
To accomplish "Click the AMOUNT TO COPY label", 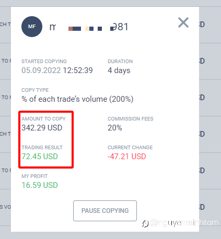I will pos(43,119).
